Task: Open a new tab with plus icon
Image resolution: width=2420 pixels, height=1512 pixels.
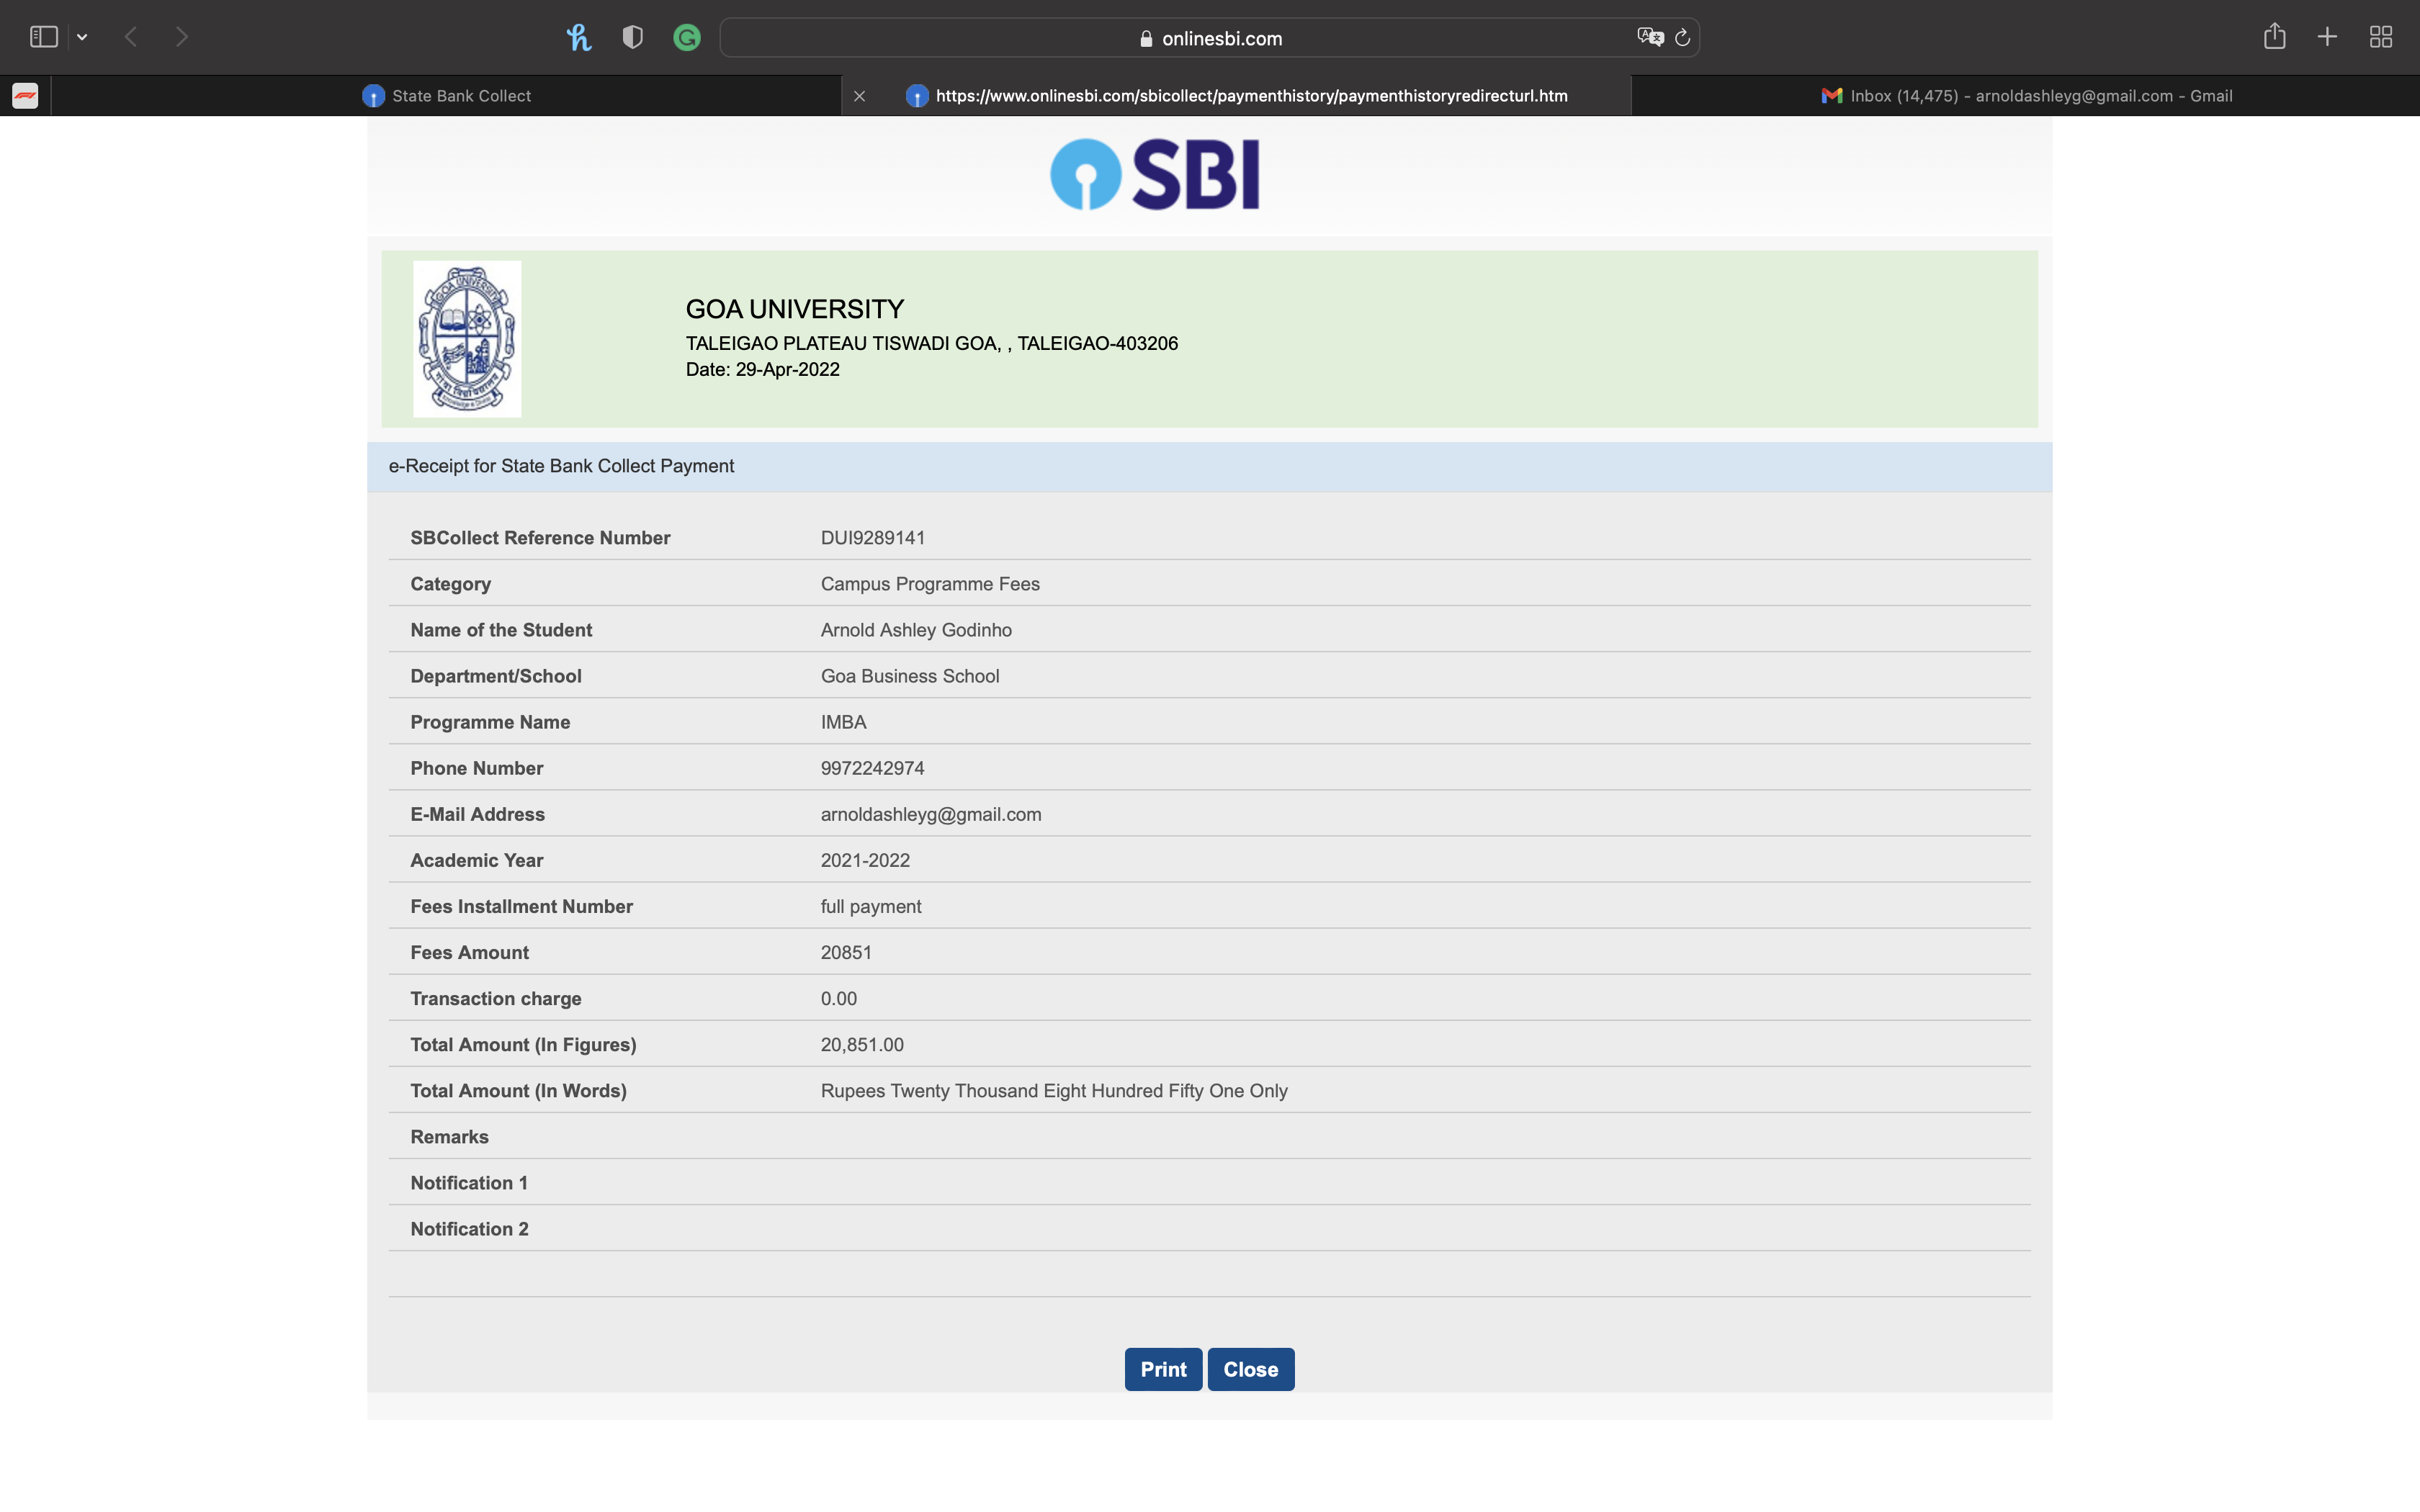Action: (x=2327, y=37)
